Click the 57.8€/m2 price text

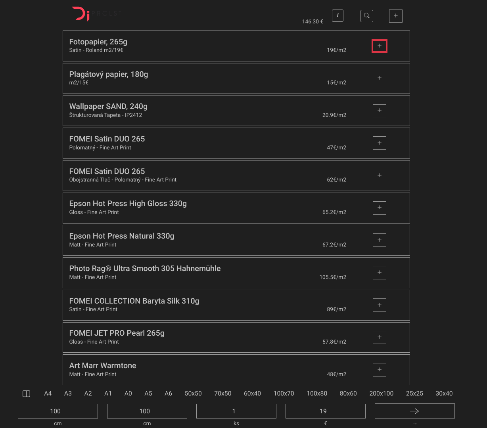point(334,342)
